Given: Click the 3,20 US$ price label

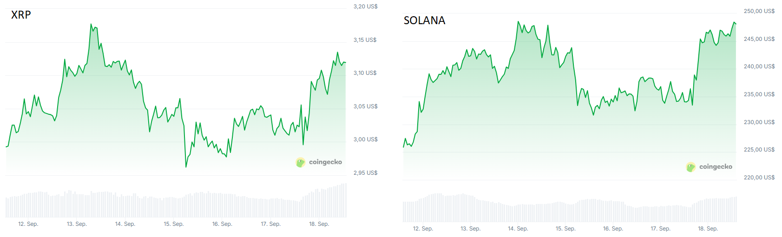Looking at the screenshot, I should tap(366, 7).
